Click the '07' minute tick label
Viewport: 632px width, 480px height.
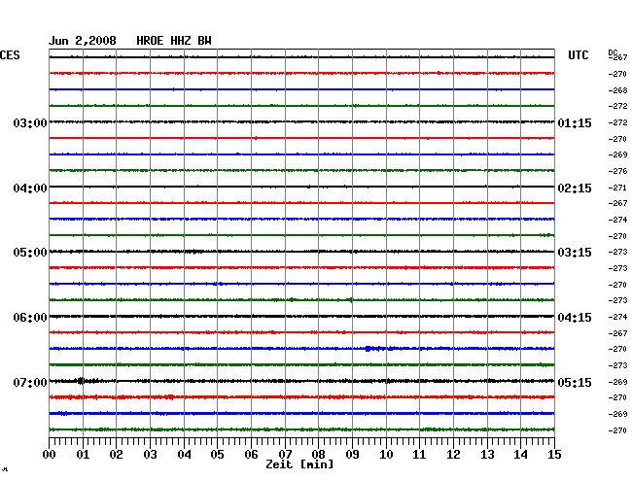(x=285, y=455)
